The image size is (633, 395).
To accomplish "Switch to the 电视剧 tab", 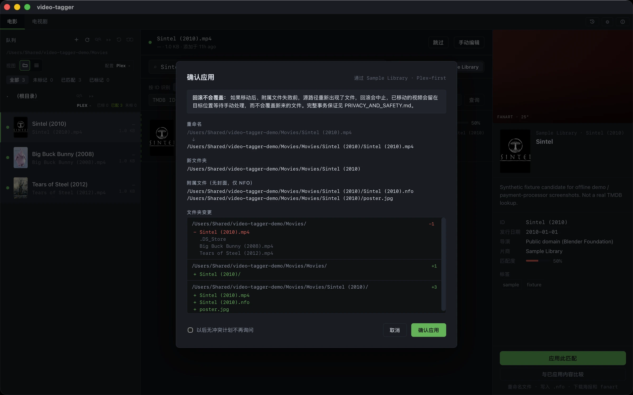I will [40, 22].
